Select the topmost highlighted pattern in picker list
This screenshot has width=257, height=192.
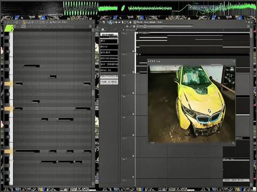(109, 35)
